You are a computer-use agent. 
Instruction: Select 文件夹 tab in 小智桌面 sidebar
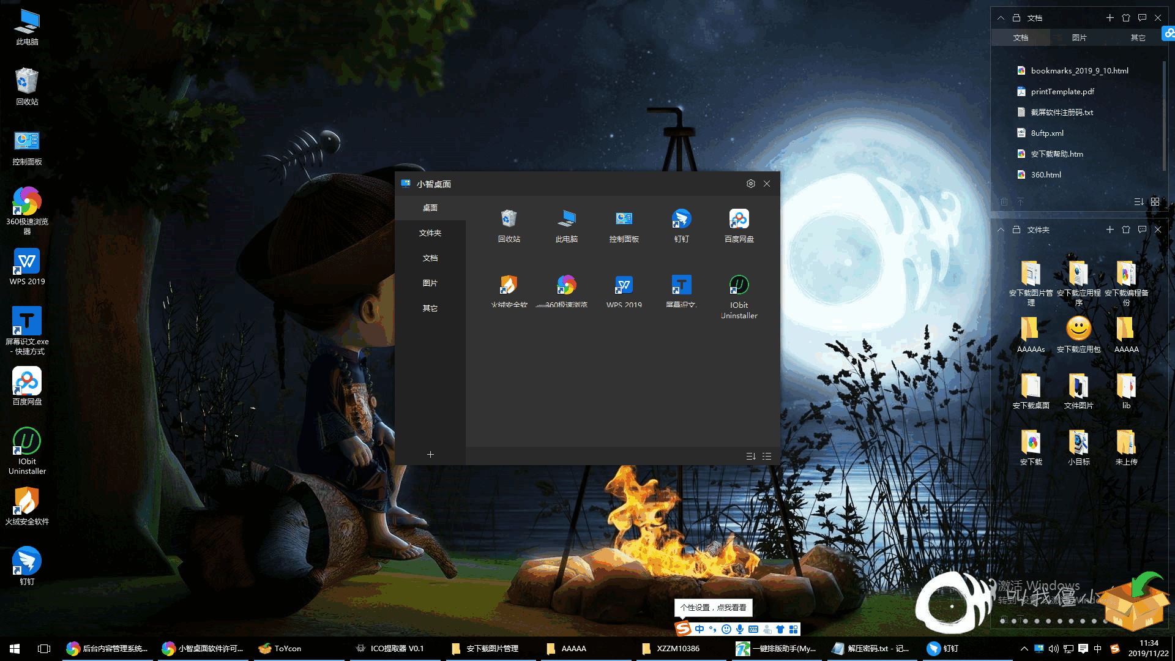point(430,233)
